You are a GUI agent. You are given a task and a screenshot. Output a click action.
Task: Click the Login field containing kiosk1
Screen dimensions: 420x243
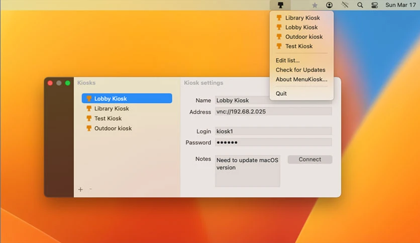pyautogui.click(x=273, y=131)
